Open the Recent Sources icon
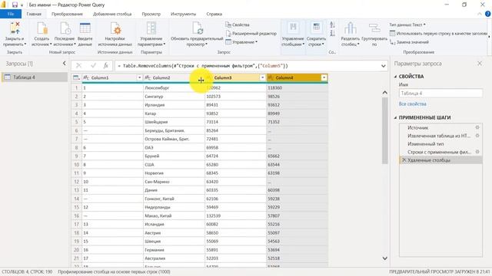This screenshot has width=492, height=276. (65, 28)
